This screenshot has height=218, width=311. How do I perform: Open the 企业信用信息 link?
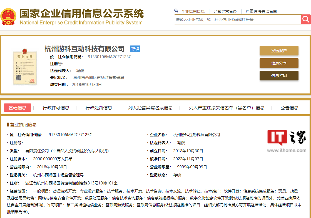point(193,11)
